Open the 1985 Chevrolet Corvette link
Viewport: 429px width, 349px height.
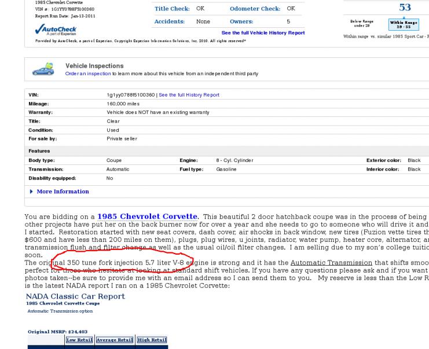point(147,216)
